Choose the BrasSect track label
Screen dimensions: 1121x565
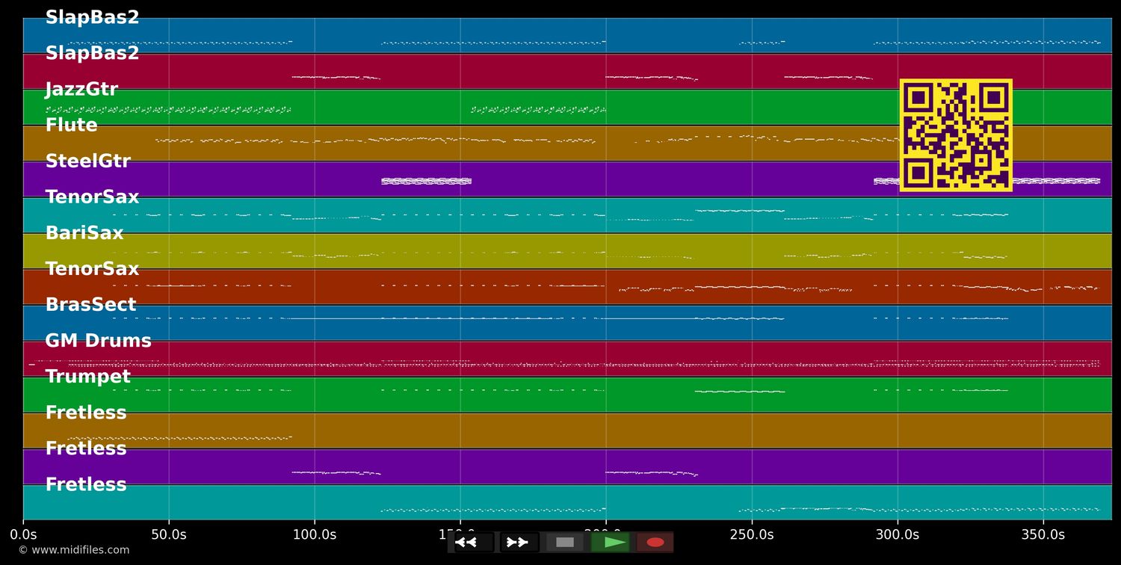click(90, 305)
